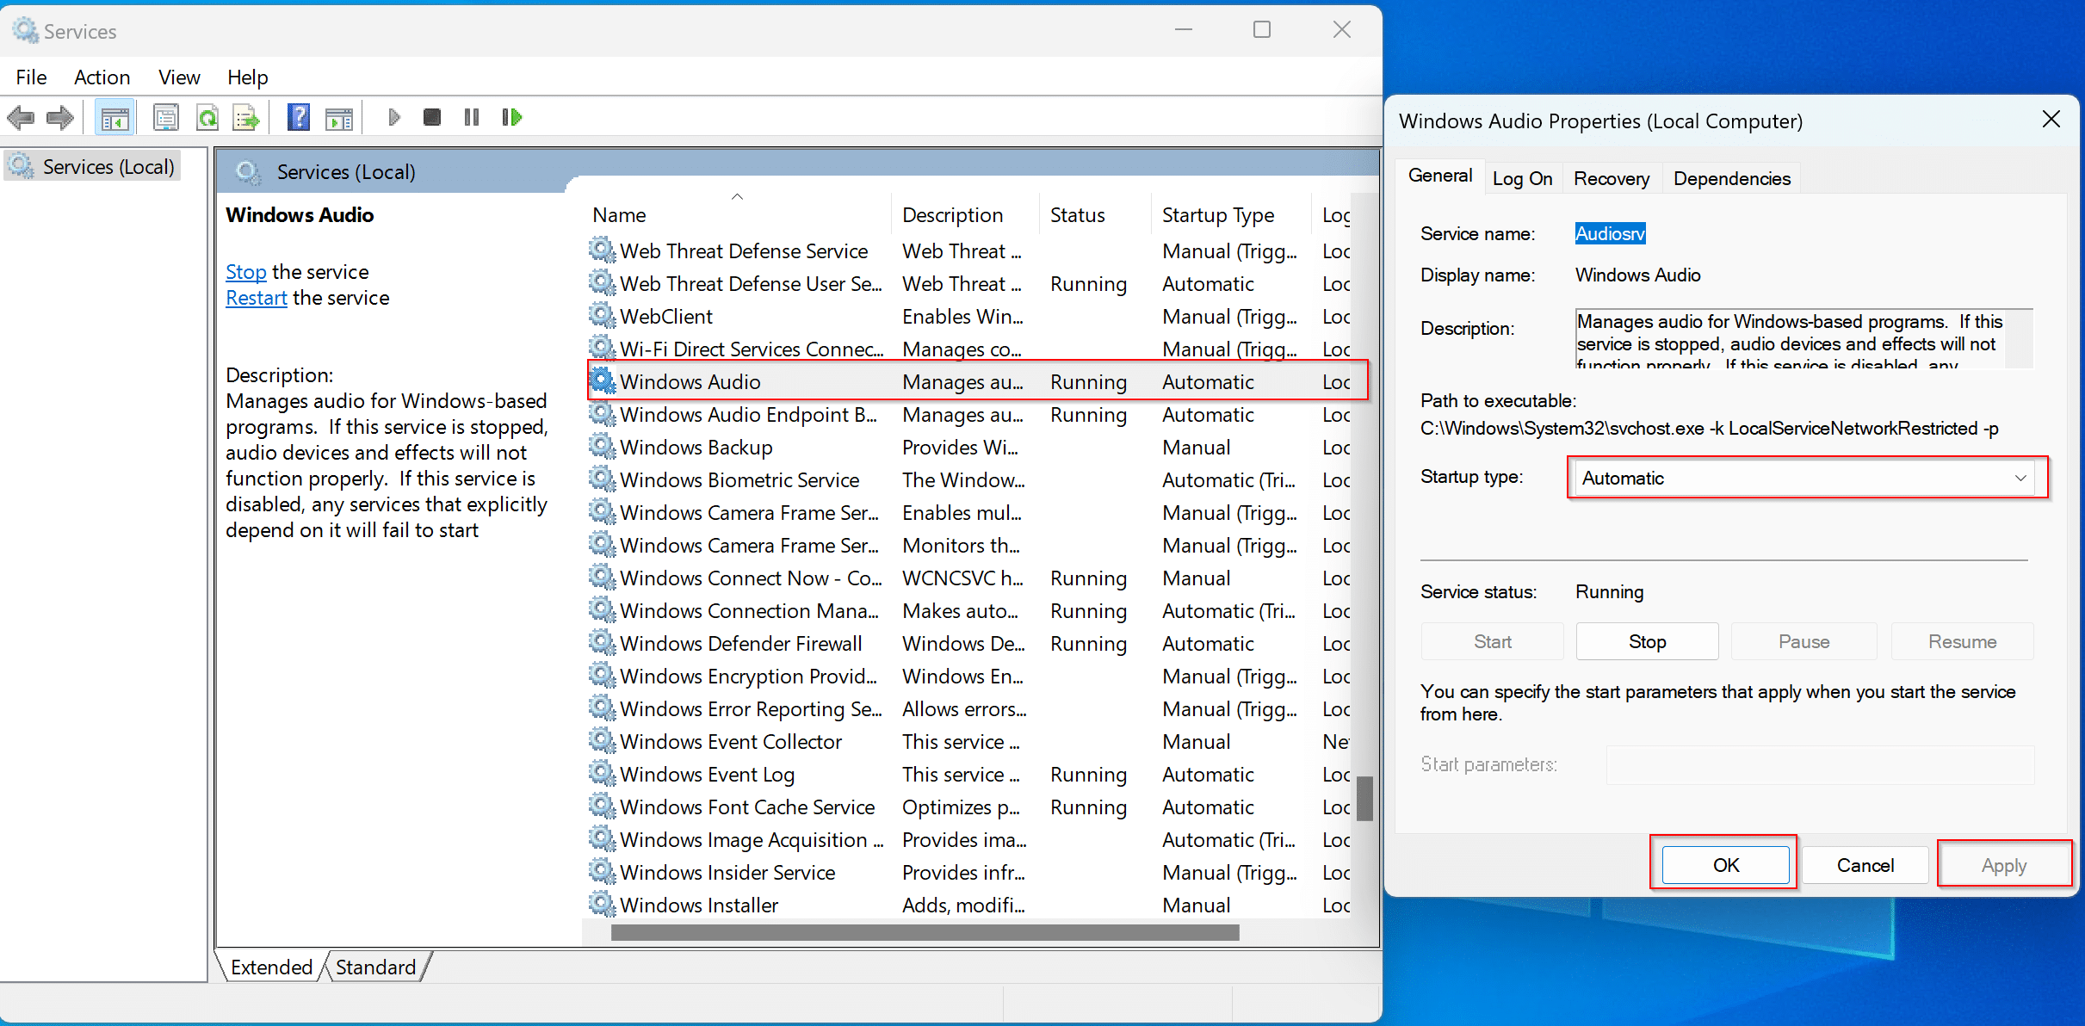This screenshot has width=2085, height=1026.
Task: Open the Startup type dropdown
Action: point(1805,478)
